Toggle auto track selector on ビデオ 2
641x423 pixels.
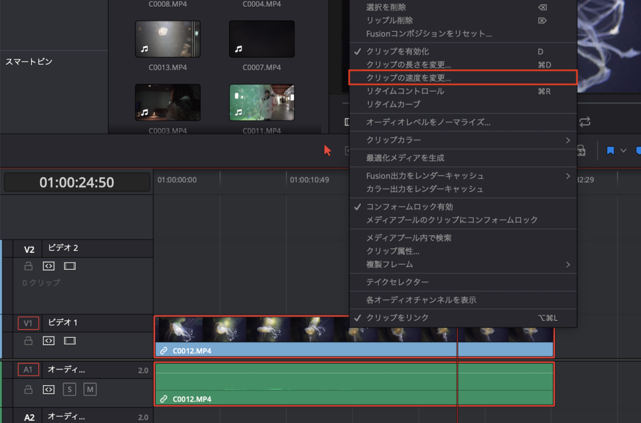pyautogui.click(x=49, y=266)
